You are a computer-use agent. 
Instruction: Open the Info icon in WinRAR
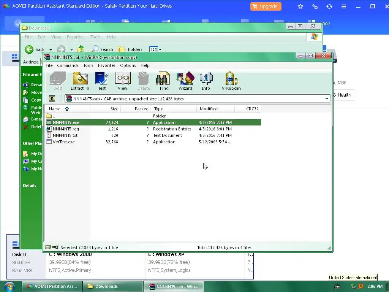tap(206, 81)
